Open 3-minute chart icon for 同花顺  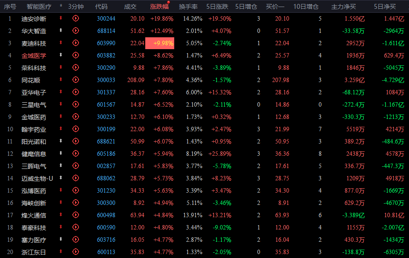75,79
